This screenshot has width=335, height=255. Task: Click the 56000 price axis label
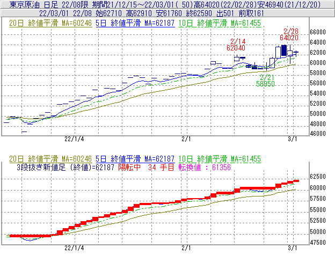318,83
